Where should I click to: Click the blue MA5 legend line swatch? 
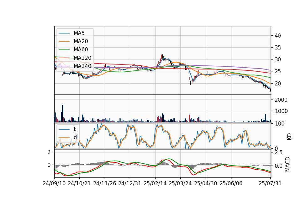point(64,33)
